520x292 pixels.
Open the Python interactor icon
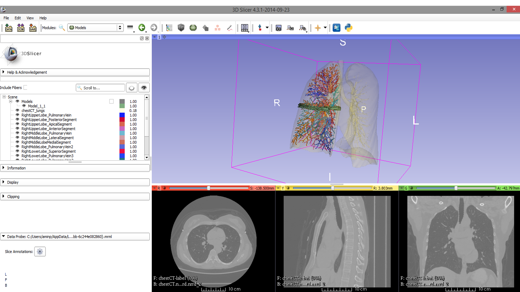point(348,28)
